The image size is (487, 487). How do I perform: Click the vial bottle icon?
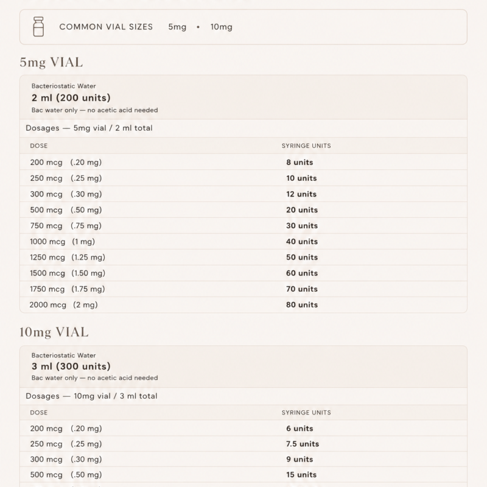(38, 27)
